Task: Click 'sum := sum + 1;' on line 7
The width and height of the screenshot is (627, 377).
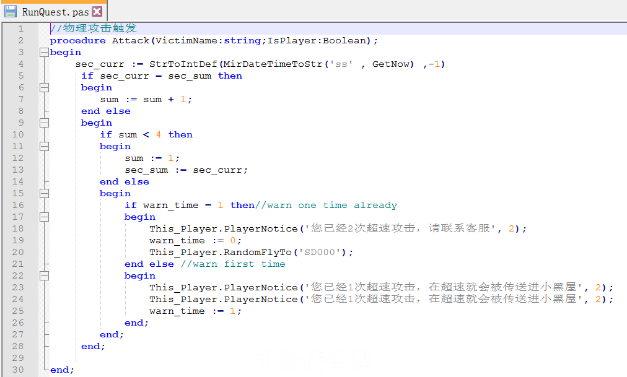Action: (146, 100)
